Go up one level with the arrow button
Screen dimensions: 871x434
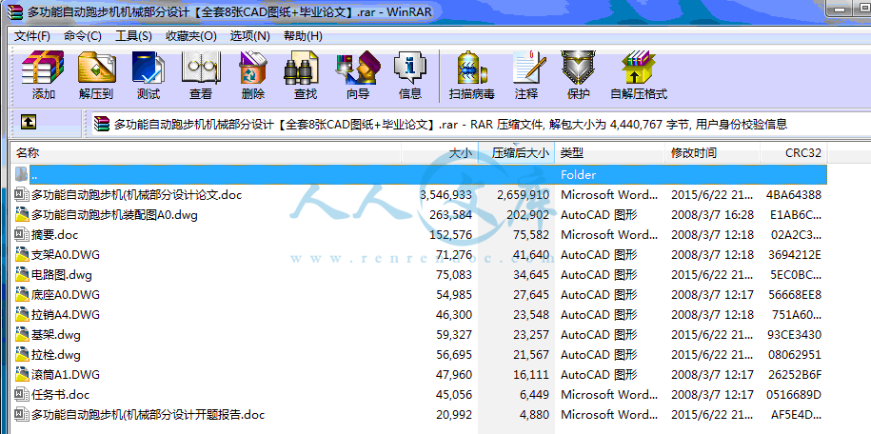click(x=29, y=122)
